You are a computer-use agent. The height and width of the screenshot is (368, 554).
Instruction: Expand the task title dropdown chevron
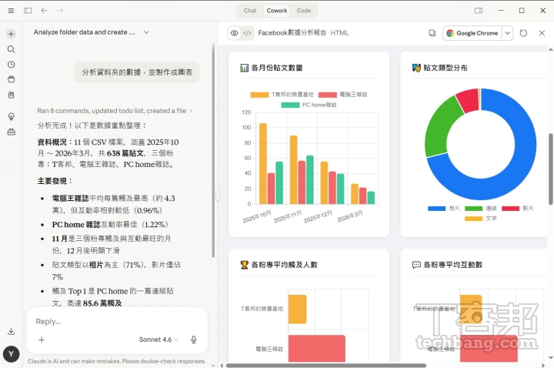pyautogui.click(x=146, y=32)
